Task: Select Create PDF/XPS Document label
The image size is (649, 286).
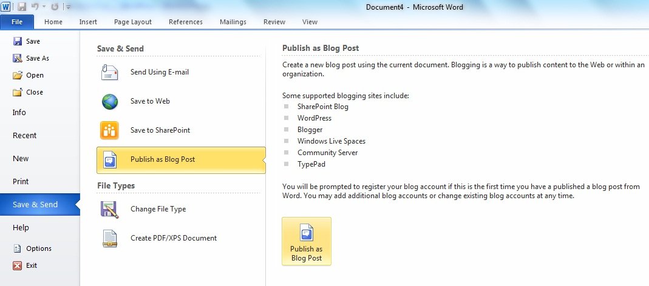Action: click(x=174, y=238)
